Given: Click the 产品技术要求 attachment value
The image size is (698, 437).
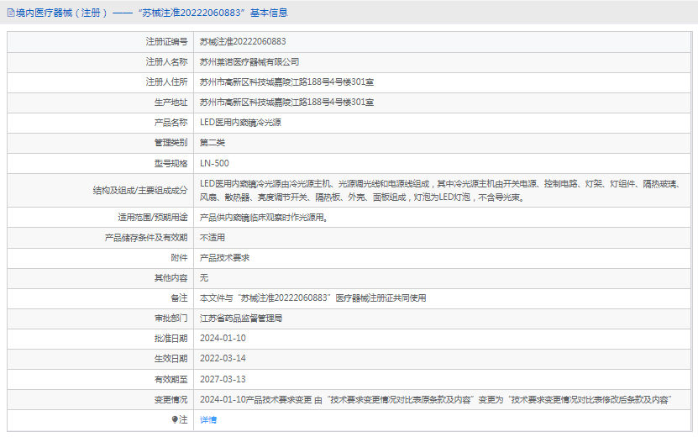Looking at the screenshot, I should (224, 257).
